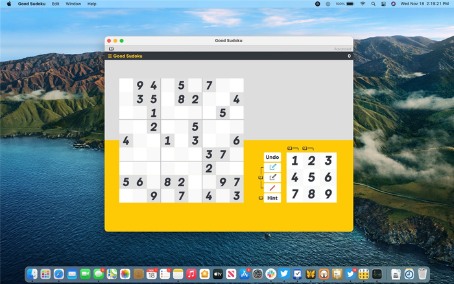Screen dimensions: 454x284
Task: Open the help book icon beside pencil modes
Action: (x=260, y=177)
